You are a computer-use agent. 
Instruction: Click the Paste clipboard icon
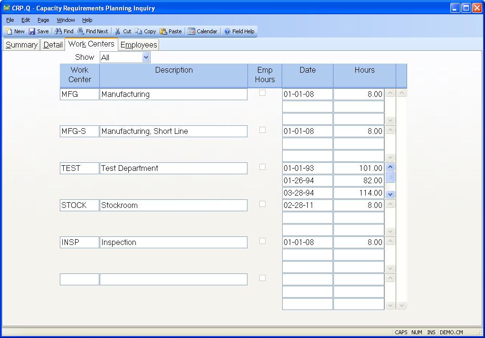pyautogui.click(x=163, y=31)
